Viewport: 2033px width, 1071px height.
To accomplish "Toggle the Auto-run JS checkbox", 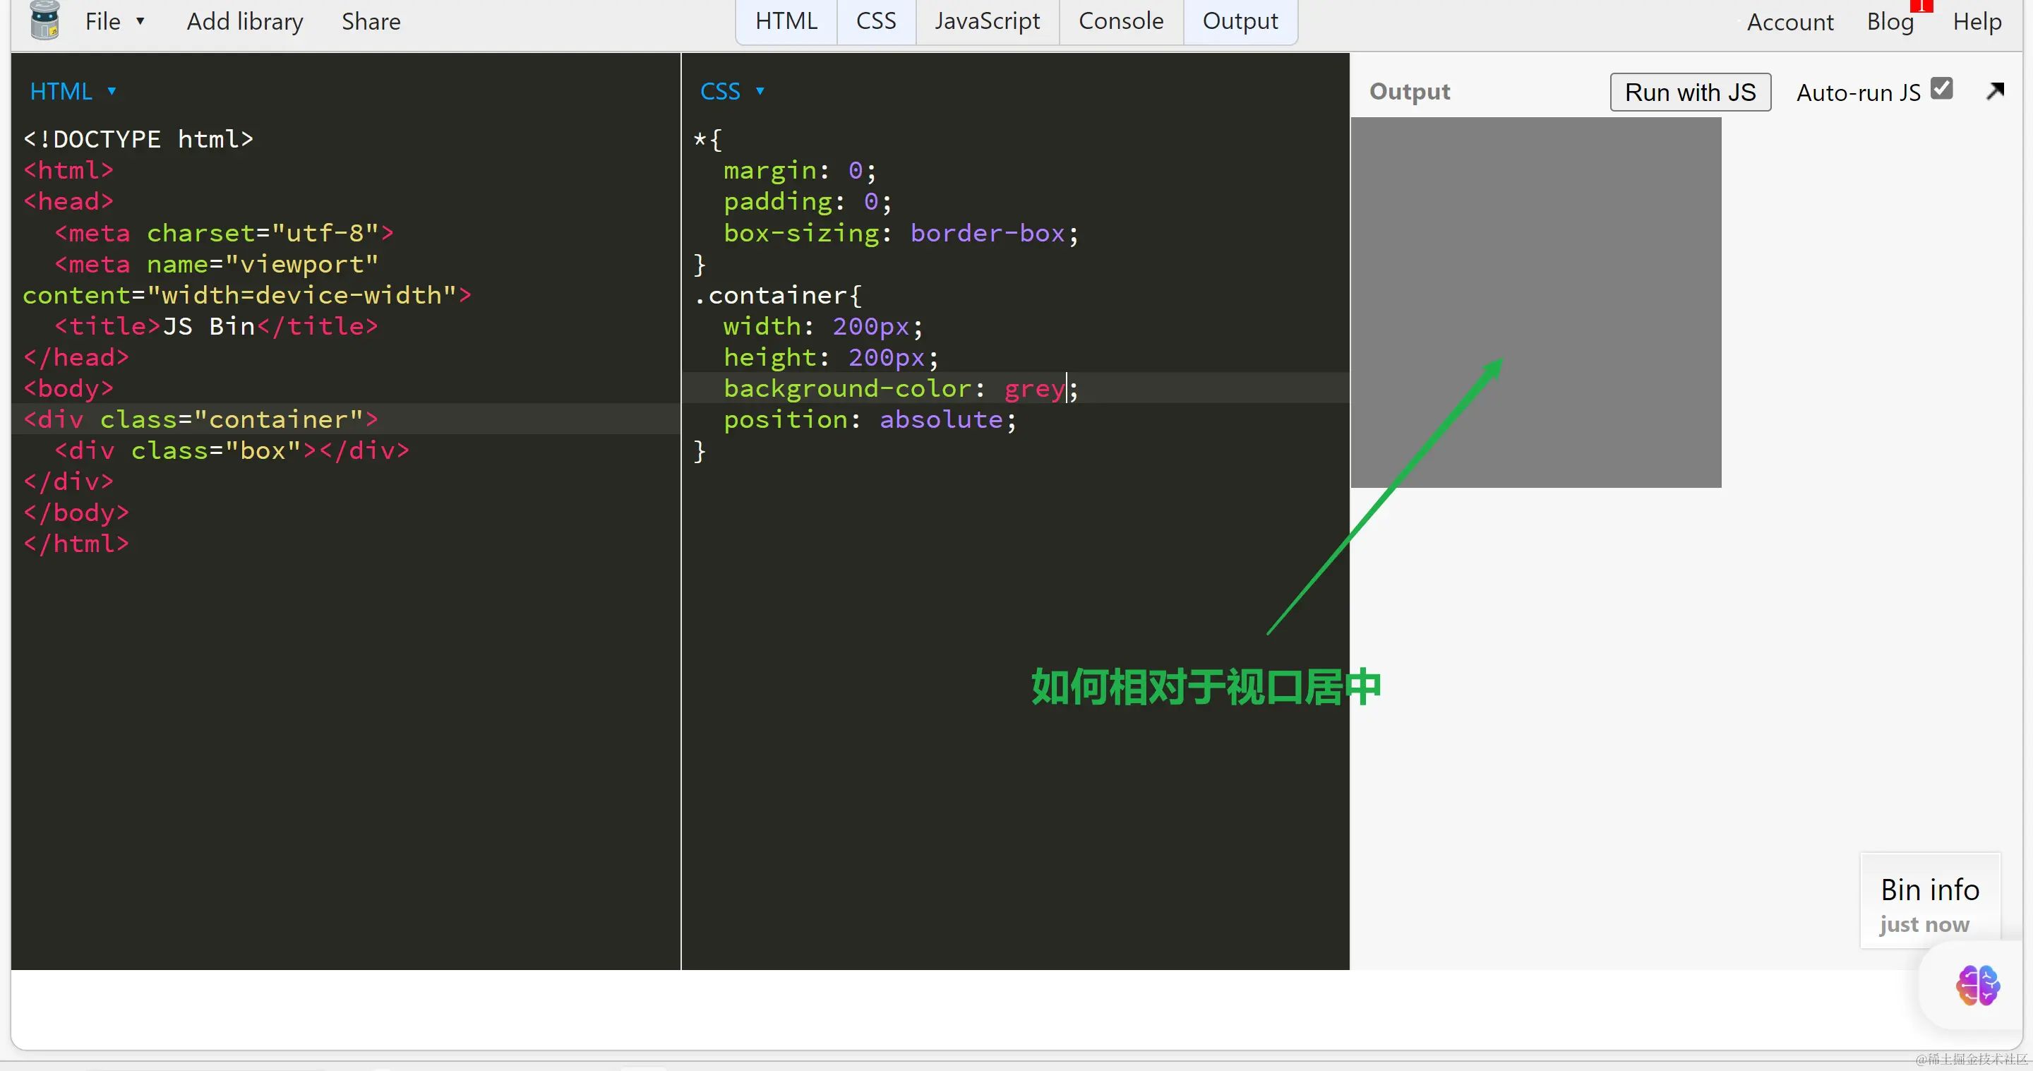I will pyautogui.click(x=1941, y=88).
